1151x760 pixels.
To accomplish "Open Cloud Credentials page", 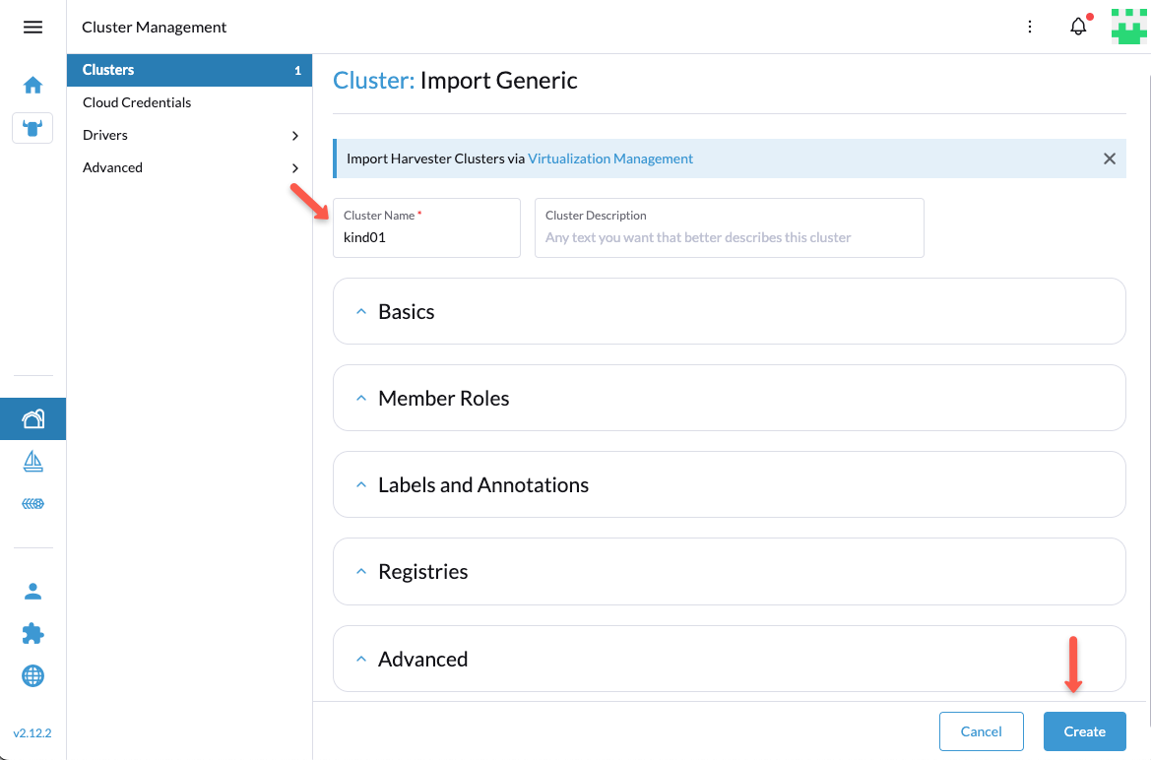I will (x=137, y=102).
